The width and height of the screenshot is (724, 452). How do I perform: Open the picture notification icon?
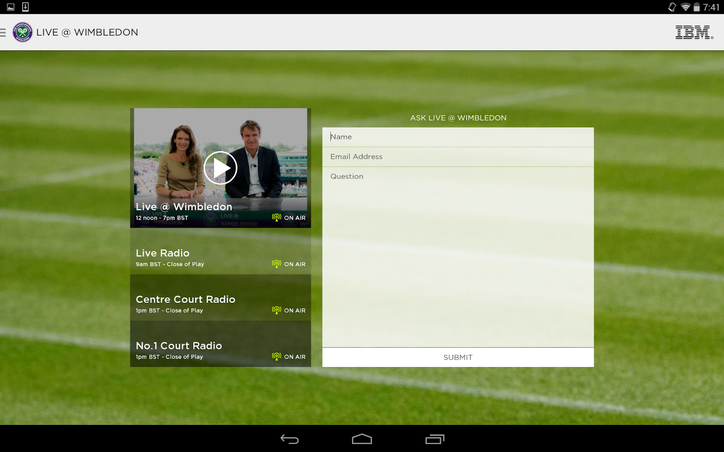click(x=11, y=7)
